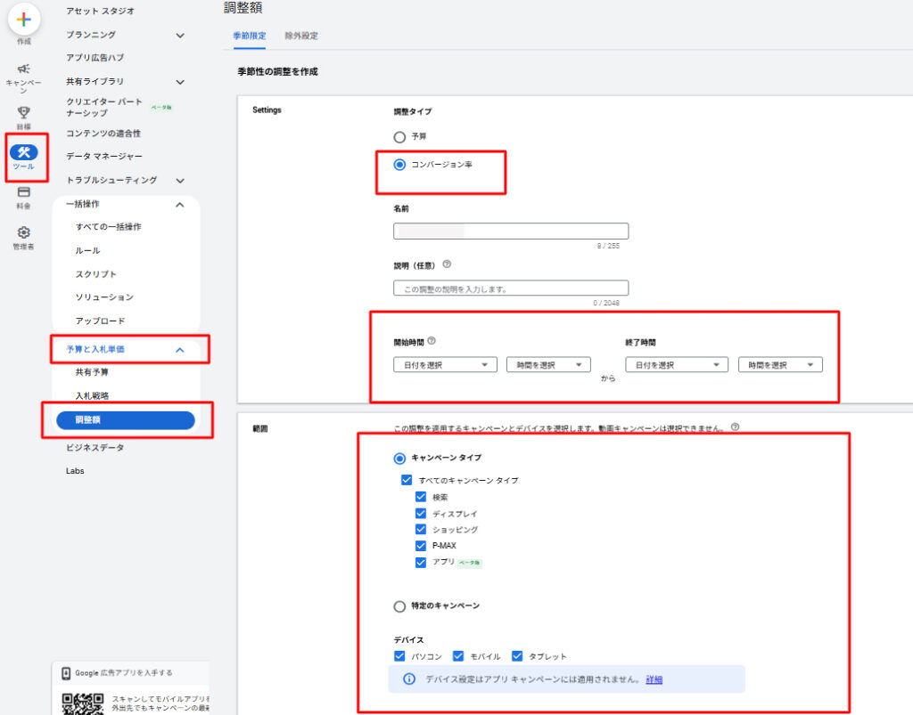Screen dimensions: 913x715
Task: Open 共有予算 in the sidebar
Action: coord(93,372)
